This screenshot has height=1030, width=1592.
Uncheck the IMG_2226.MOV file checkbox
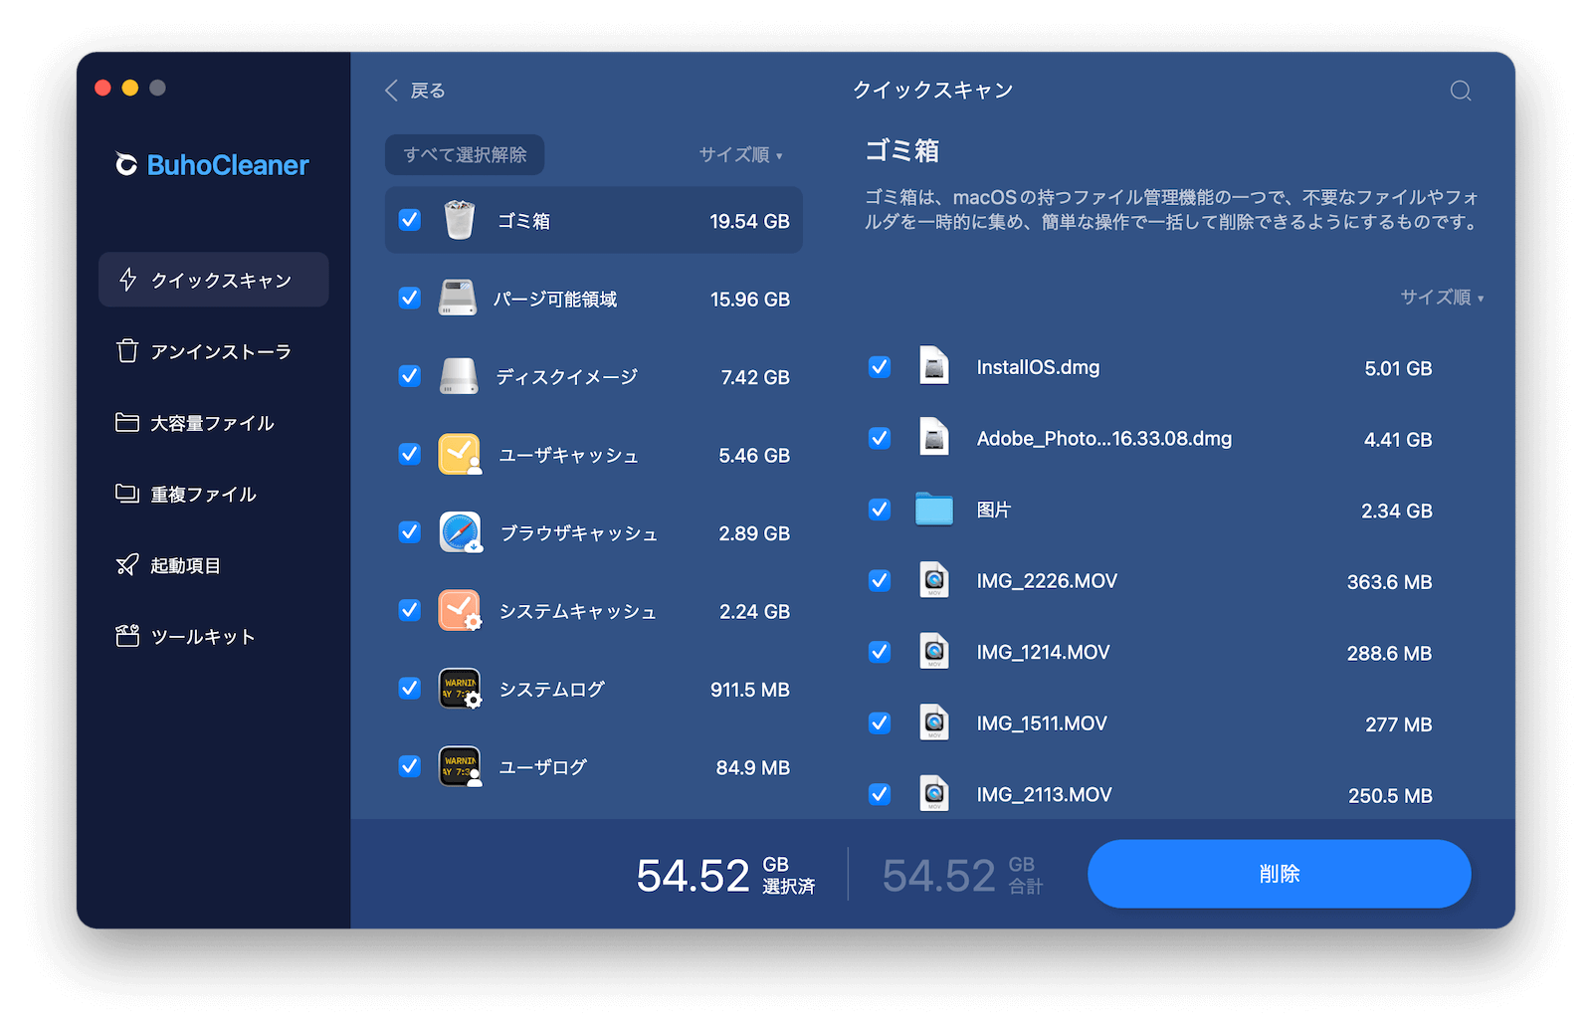tap(880, 580)
